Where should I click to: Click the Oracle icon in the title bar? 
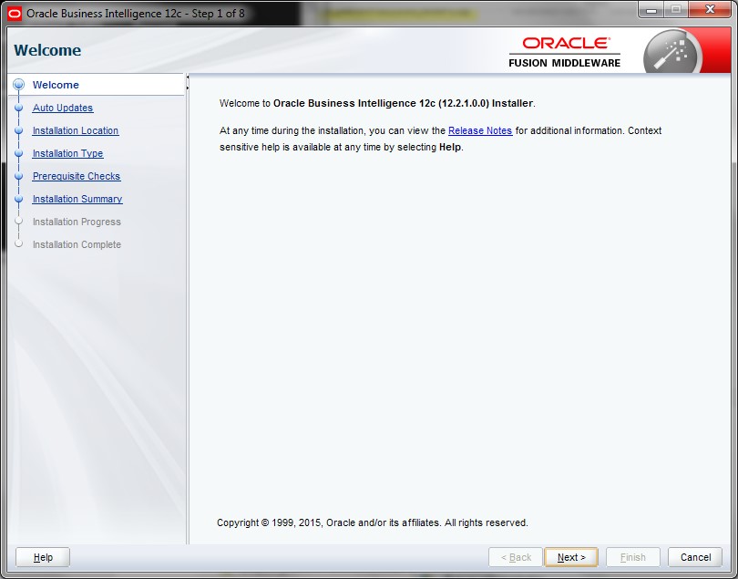(14, 13)
